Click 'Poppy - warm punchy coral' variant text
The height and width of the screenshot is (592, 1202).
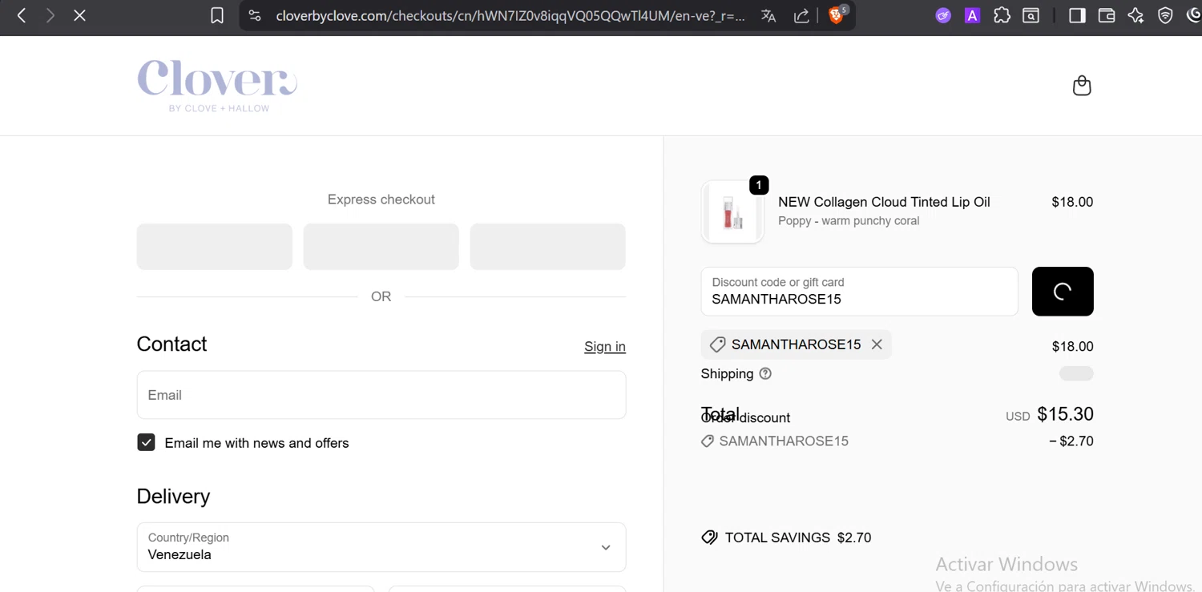pos(849,220)
